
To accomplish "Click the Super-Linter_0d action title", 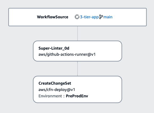I will pos(54,48).
